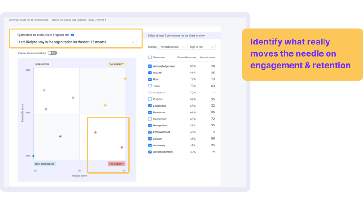Click the green status dot after update time

pos(105,20)
